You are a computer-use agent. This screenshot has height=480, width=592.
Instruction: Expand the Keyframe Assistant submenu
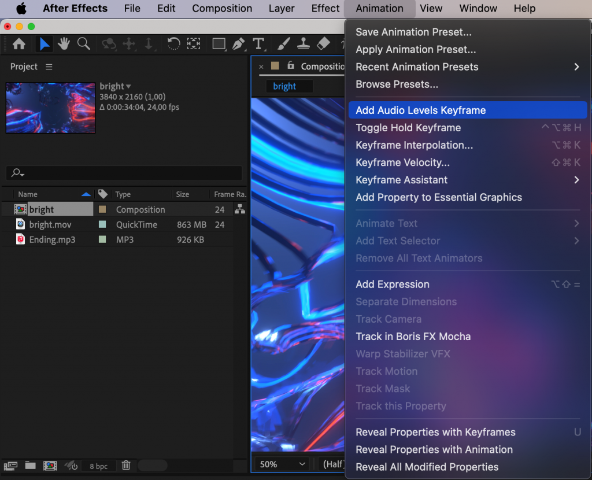[x=401, y=180]
